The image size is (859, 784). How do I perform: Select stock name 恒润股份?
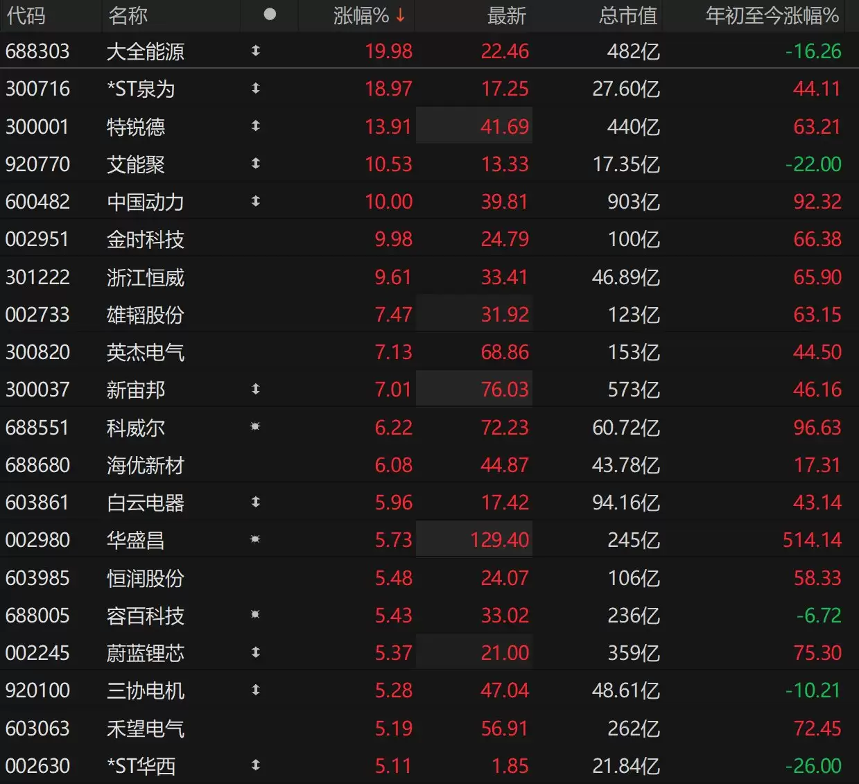[146, 578]
